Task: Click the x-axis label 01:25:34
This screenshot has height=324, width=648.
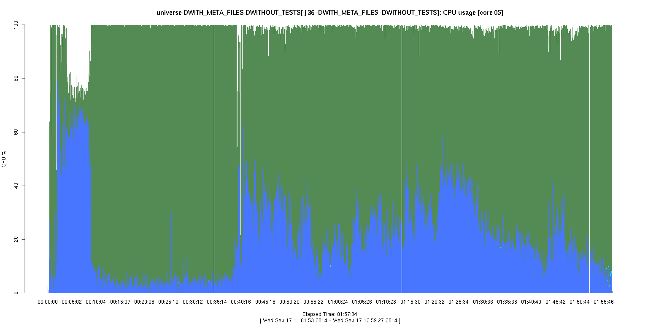Action: tap(459, 302)
